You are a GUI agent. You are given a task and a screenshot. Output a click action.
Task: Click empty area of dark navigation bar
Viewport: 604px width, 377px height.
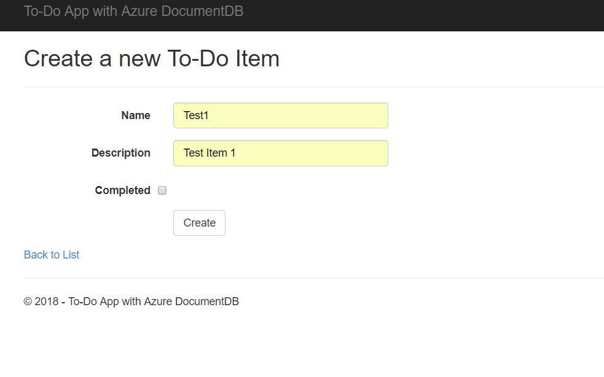(x=424, y=15)
